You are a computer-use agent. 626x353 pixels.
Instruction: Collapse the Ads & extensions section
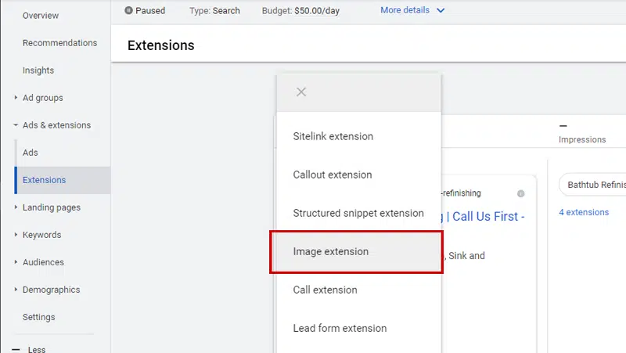pyautogui.click(x=16, y=125)
